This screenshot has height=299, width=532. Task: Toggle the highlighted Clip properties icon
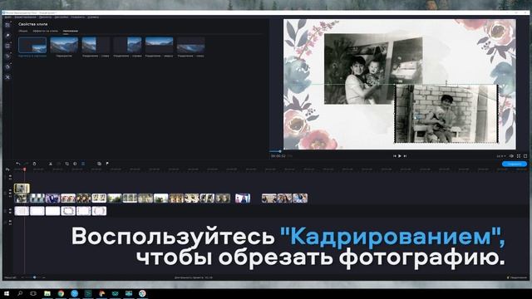pyautogui.click(x=83, y=164)
